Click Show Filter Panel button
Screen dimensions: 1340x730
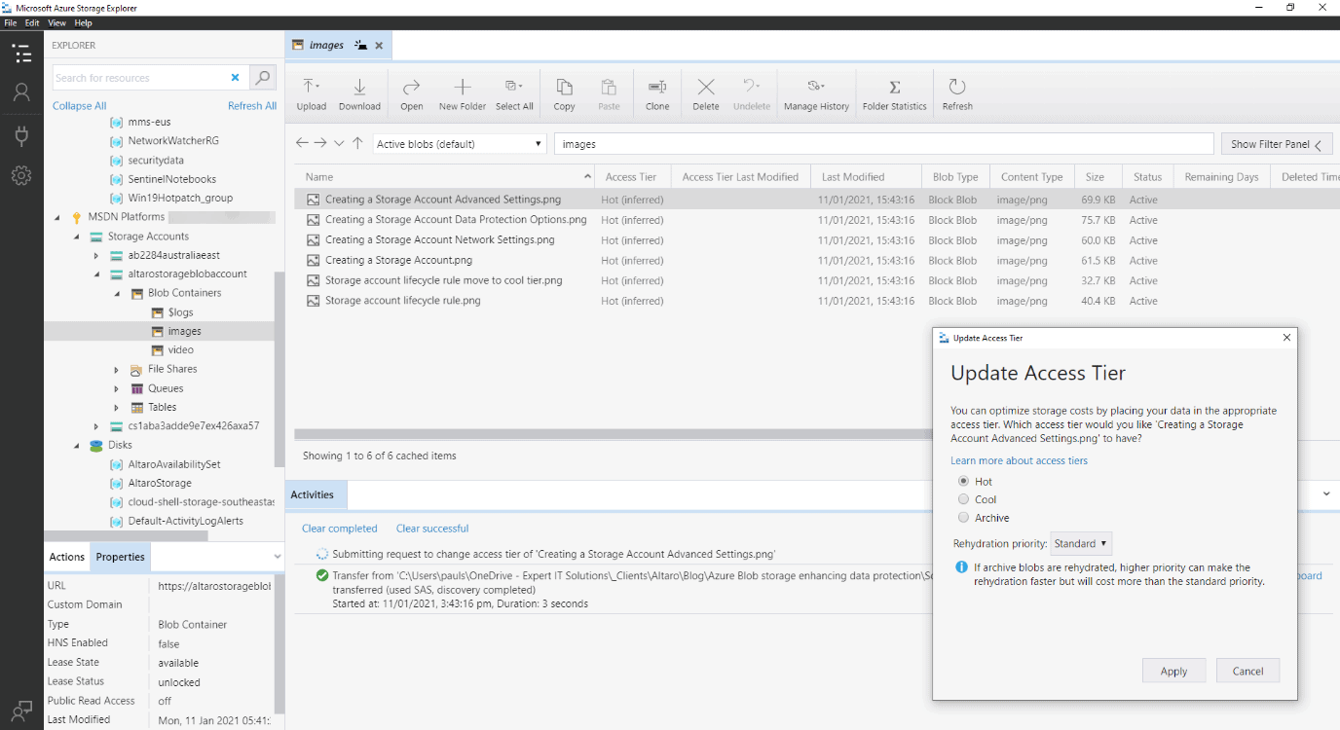tap(1277, 144)
